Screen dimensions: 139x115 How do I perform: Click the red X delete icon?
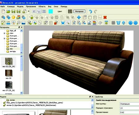[x=105, y=17]
